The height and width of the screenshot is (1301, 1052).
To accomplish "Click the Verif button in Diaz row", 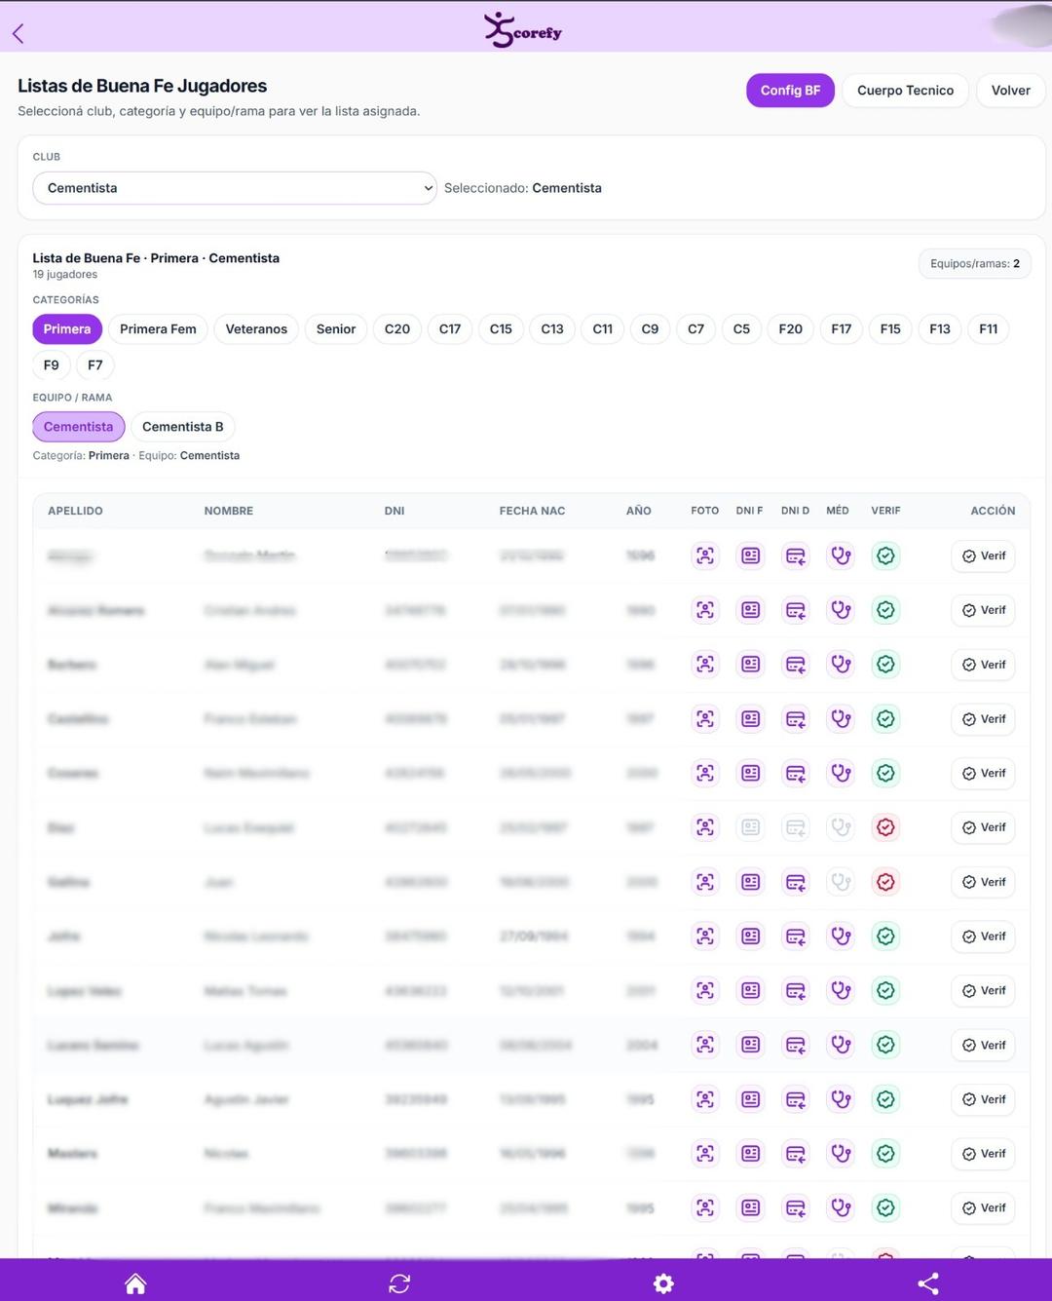I will pyautogui.click(x=984, y=827).
